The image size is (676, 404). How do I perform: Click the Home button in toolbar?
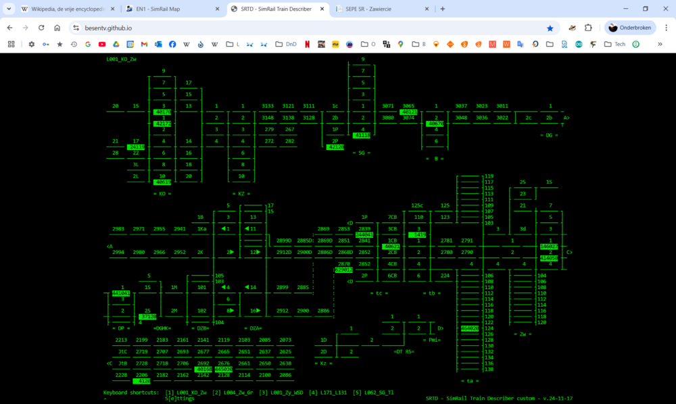[x=57, y=28]
